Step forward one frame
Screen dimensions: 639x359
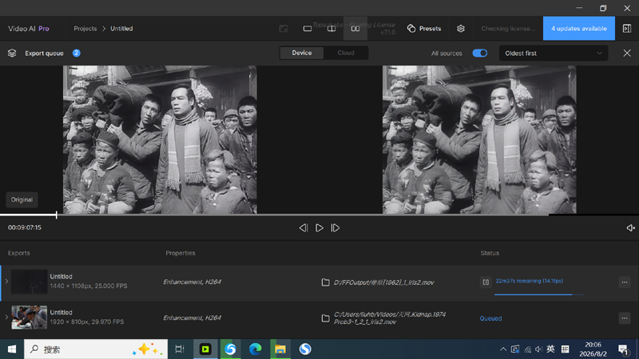335,228
